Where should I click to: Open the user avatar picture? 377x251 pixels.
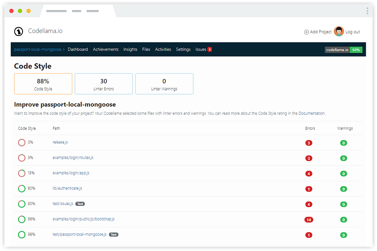tap(339, 31)
